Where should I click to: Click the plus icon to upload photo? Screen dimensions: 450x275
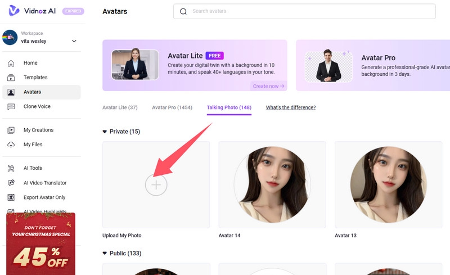[156, 185]
